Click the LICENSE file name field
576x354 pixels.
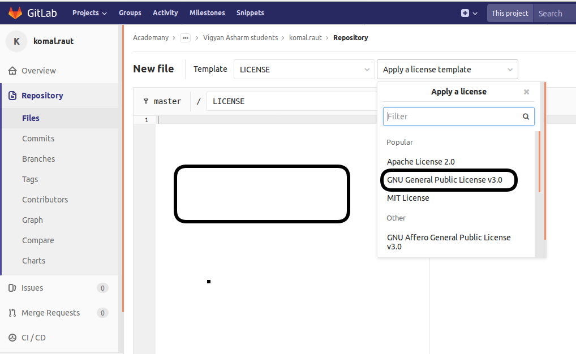pos(292,101)
